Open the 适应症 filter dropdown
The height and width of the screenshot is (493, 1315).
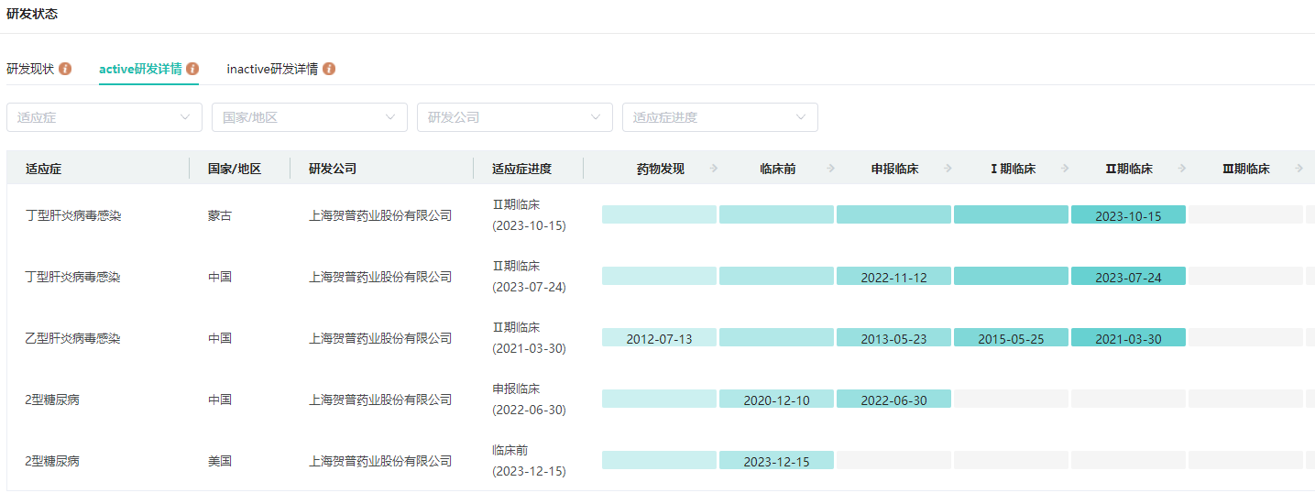tap(104, 117)
